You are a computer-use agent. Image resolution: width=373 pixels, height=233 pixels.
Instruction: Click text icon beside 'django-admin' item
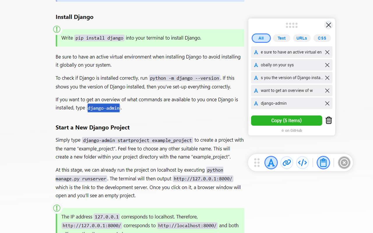(256, 103)
